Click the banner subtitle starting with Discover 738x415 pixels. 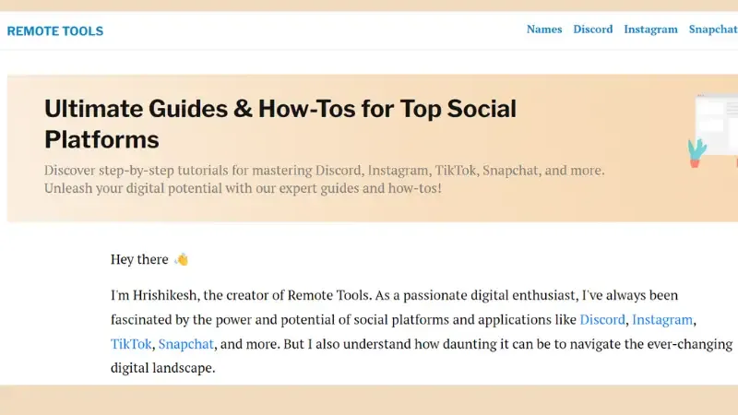coord(324,172)
